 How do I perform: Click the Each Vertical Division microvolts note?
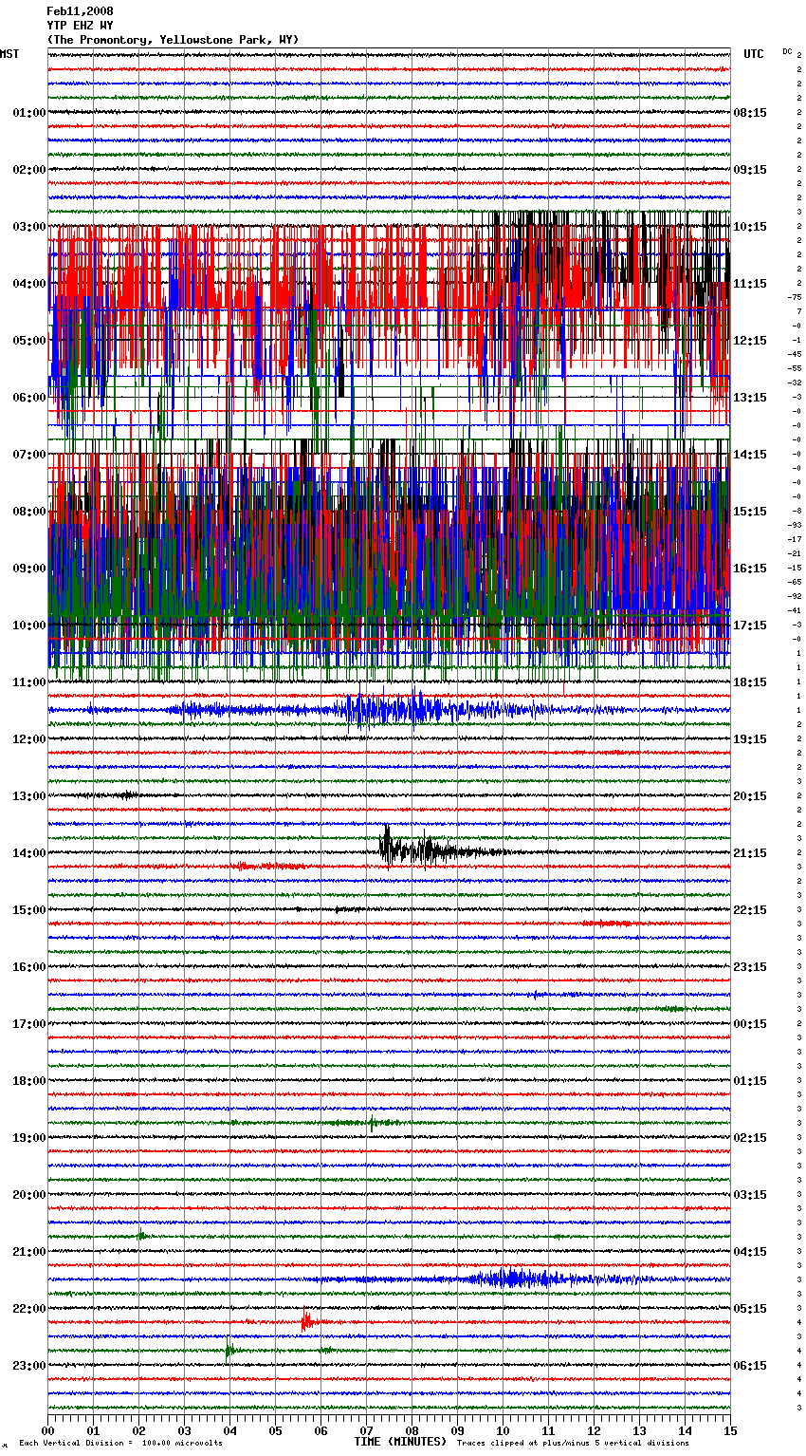121,1444
